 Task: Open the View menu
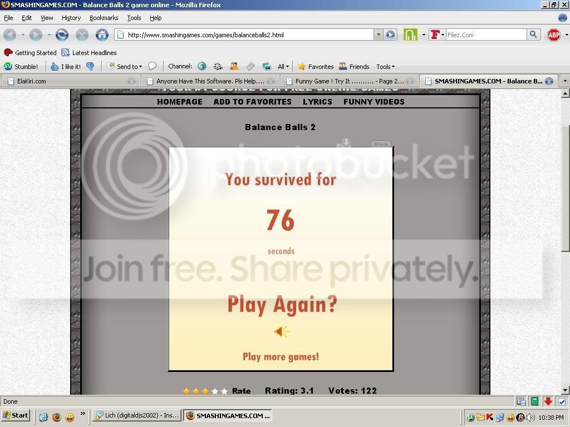point(47,18)
